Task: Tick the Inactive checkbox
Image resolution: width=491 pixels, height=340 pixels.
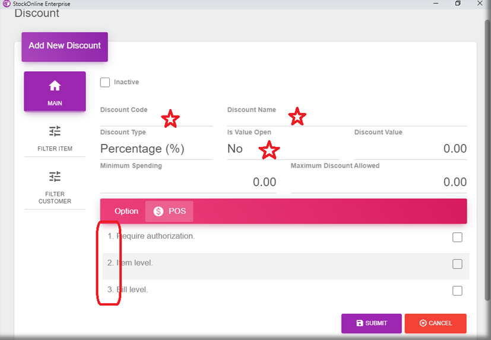Action: click(x=105, y=82)
